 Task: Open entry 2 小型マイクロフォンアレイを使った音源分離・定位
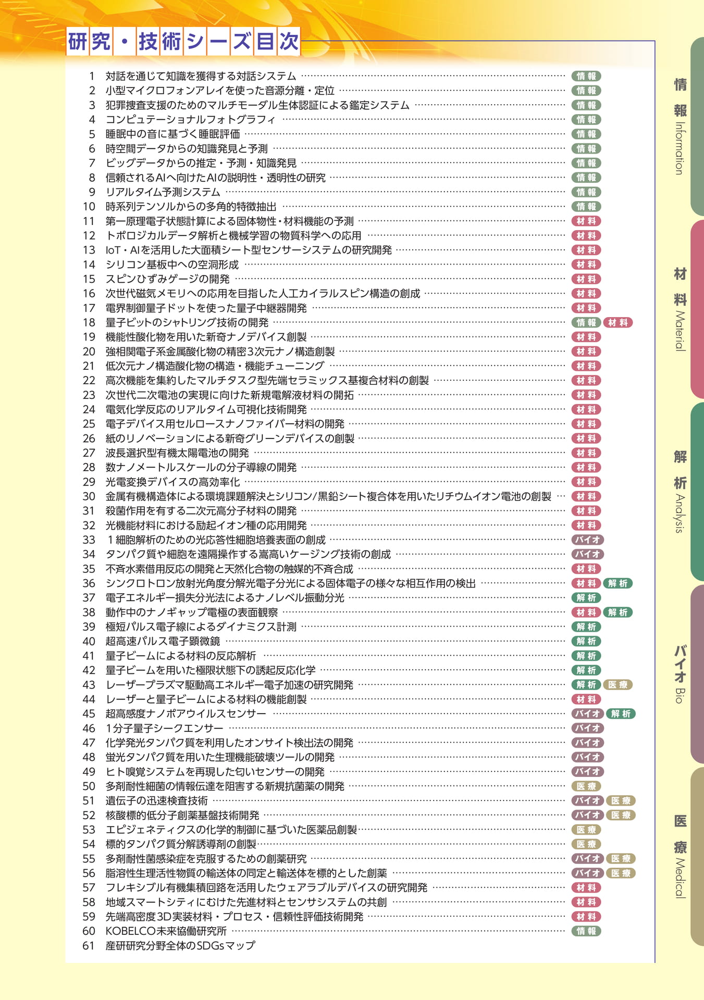tap(220, 91)
